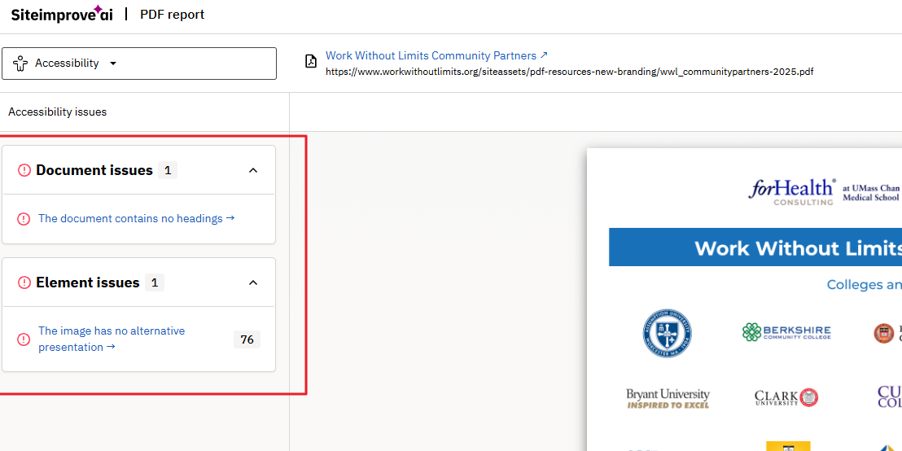Open Work Without Limits Community Partners link
Screen dimensions: 902x451
(x=431, y=55)
